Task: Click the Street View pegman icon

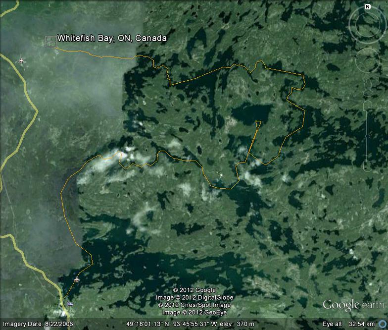Action: click(x=368, y=85)
